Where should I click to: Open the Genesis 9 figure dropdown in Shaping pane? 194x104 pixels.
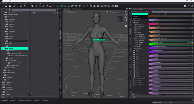point(139,12)
